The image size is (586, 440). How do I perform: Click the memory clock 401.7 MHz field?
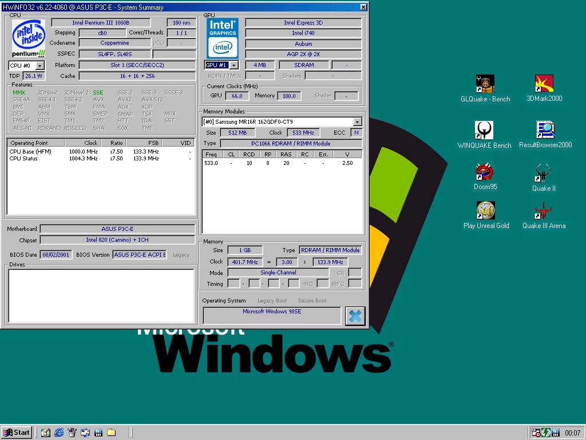245,262
